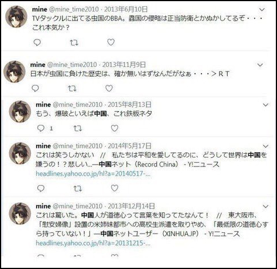
Task: Expand options chevron on 2015年8月13日 tweet
Action: click(x=266, y=105)
